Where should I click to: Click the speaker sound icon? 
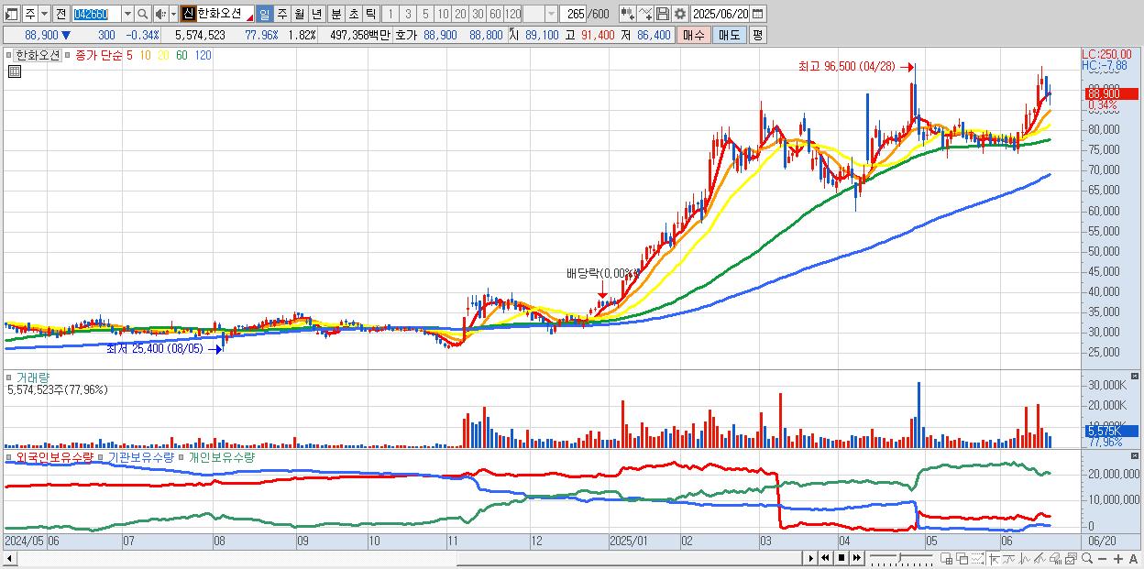(159, 14)
